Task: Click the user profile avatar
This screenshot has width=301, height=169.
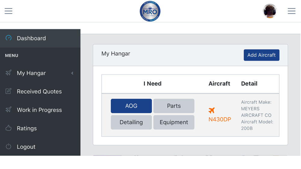Action: [270, 11]
